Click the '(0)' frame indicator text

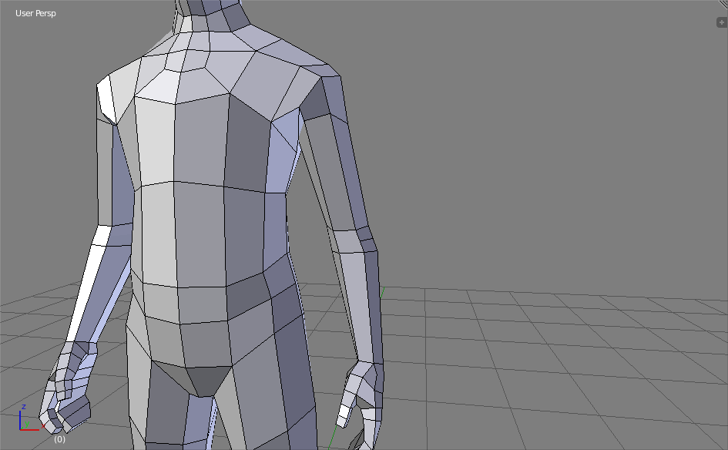click(59, 439)
